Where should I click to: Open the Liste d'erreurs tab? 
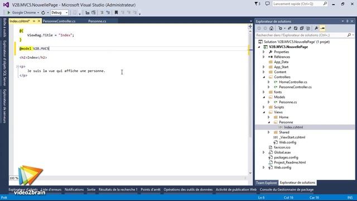[x=51, y=189]
